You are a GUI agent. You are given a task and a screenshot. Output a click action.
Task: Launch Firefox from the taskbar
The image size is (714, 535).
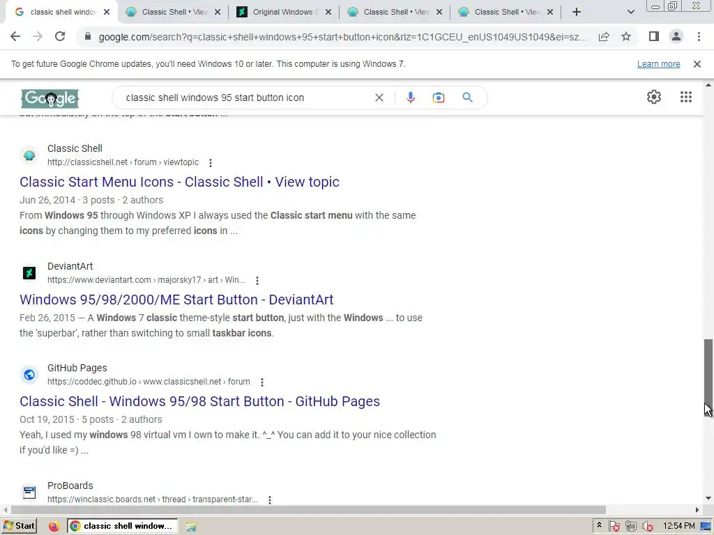54,526
